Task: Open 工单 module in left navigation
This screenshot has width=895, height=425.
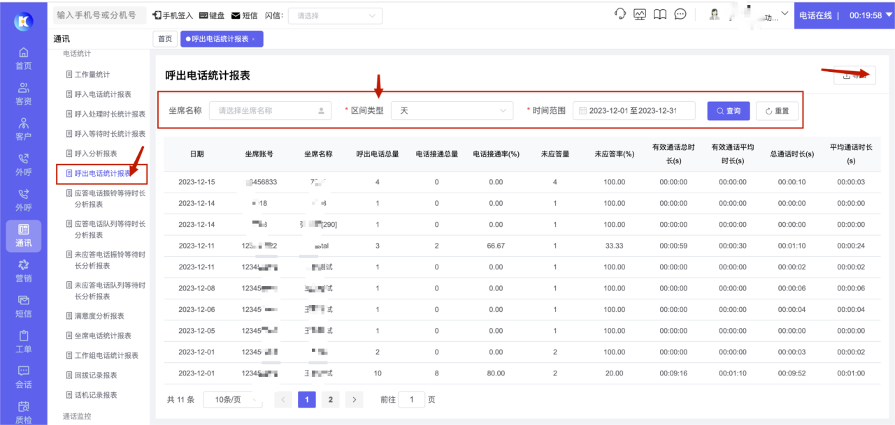Action: point(23,342)
